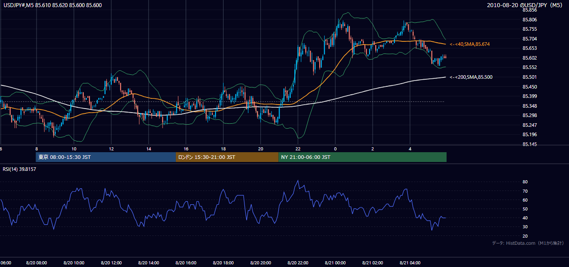569x267 pixels.
Task: Click the bottom time label 8/20 22:00
Action: [298, 263]
